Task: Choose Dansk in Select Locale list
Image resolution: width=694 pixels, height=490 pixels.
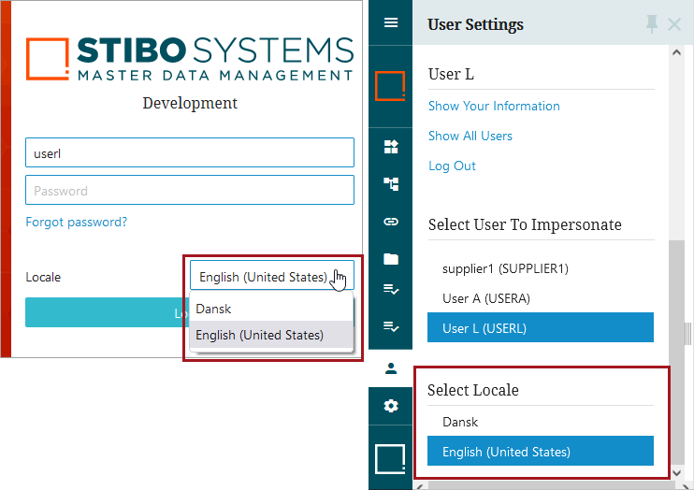Action: point(541,422)
